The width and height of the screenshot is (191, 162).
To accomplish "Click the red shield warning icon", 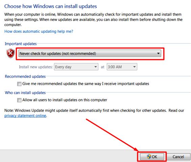I will (10, 53).
